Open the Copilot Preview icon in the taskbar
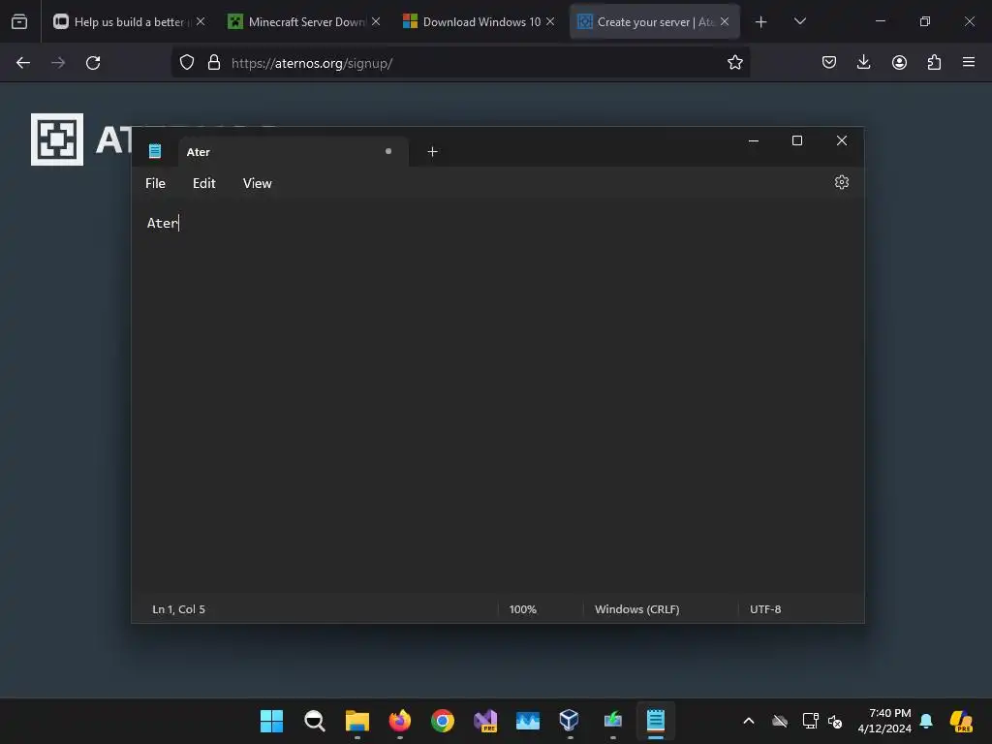 (x=961, y=721)
